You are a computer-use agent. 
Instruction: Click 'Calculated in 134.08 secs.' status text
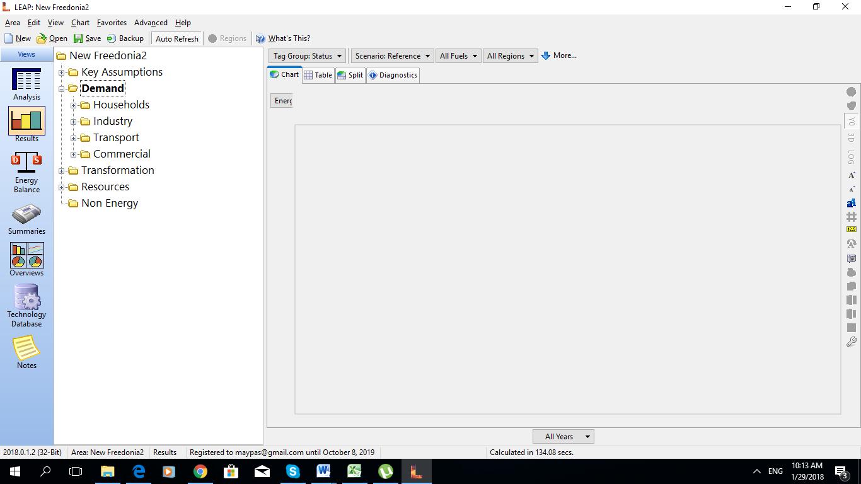531,452
